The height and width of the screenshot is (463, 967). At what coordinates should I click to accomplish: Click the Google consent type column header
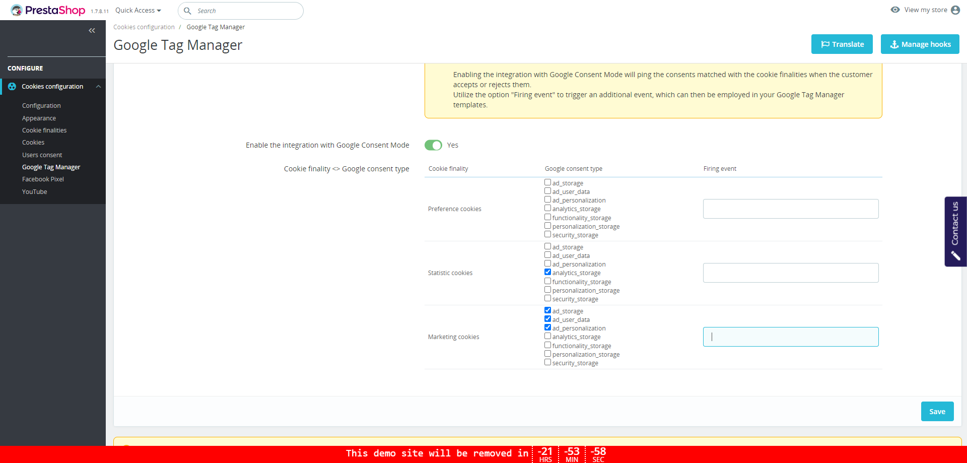574,169
